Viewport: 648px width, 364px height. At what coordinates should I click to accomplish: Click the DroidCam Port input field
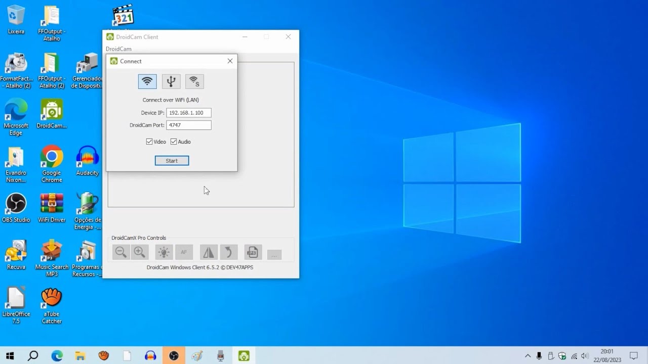click(189, 125)
